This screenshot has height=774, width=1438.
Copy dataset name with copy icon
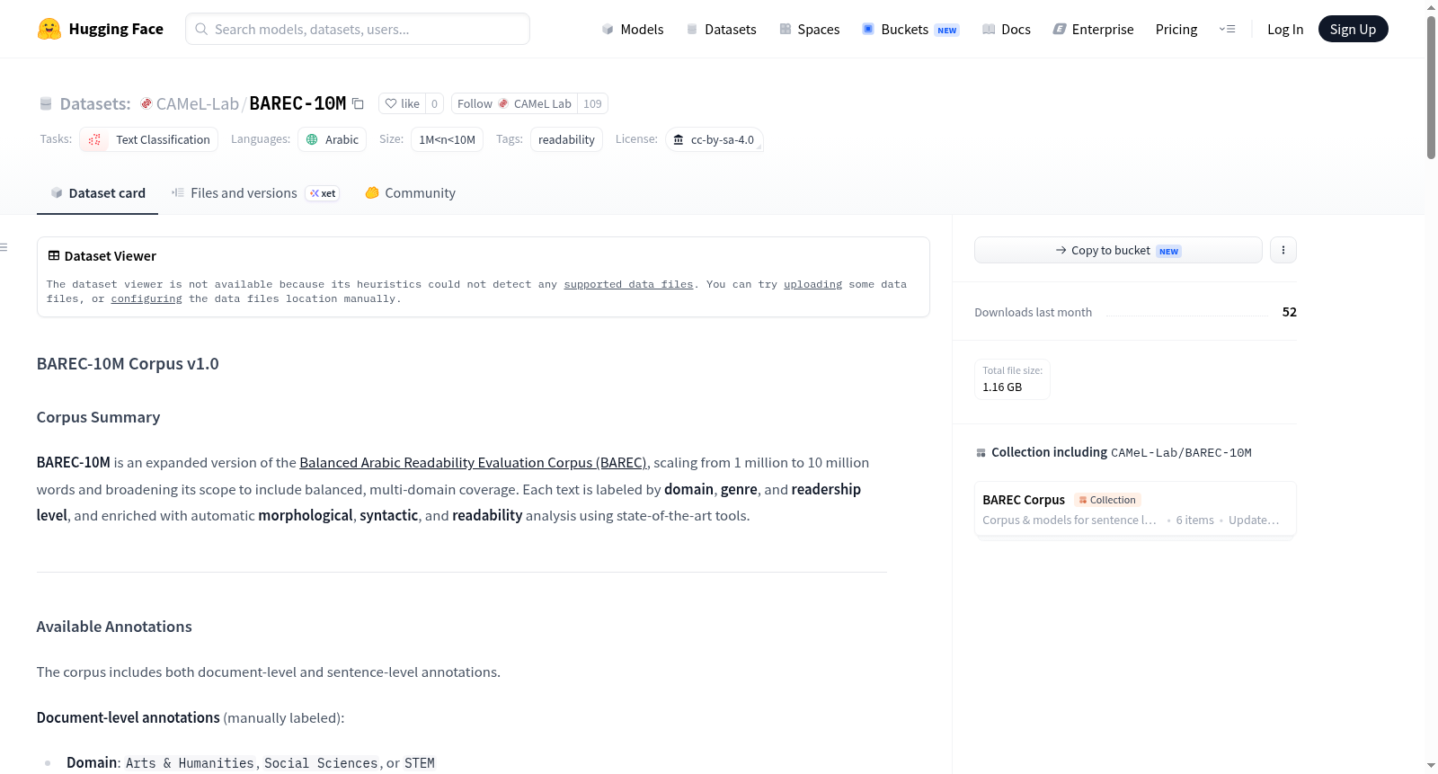pos(358,103)
